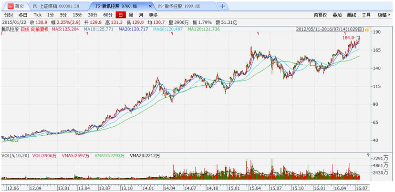Close the 腾讯控股 0700.HK tab
The height and width of the screenshot is (192, 395).
[x=150, y=6]
